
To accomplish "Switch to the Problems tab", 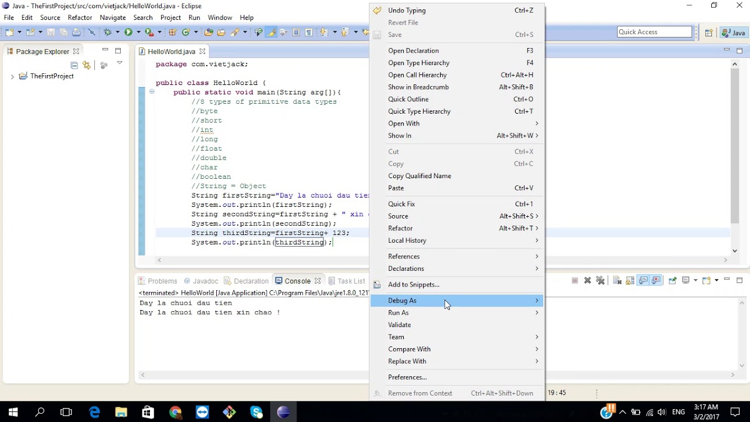I will point(158,281).
